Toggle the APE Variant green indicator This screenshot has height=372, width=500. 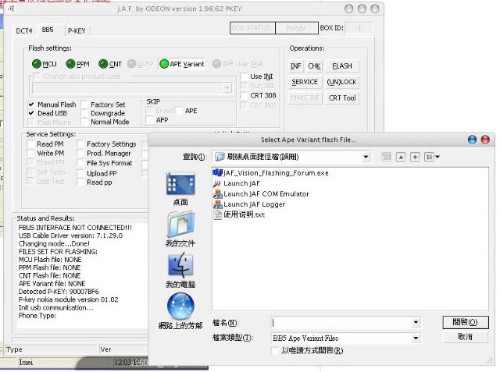pyautogui.click(x=164, y=64)
